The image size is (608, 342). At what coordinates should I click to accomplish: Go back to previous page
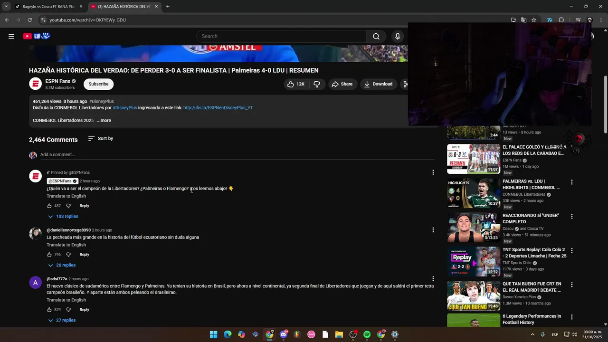[x=7, y=20]
